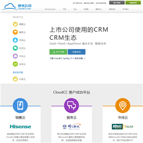This screenshot has width=143, height=143.
Task: Click the orange 市场云 location pin icon
Action: pyautogui.click(x=123, y=106)
